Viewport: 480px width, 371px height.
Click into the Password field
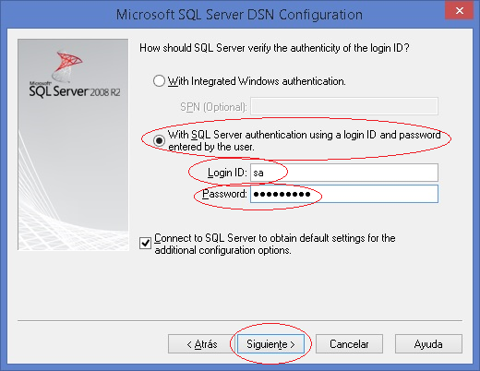344,194
